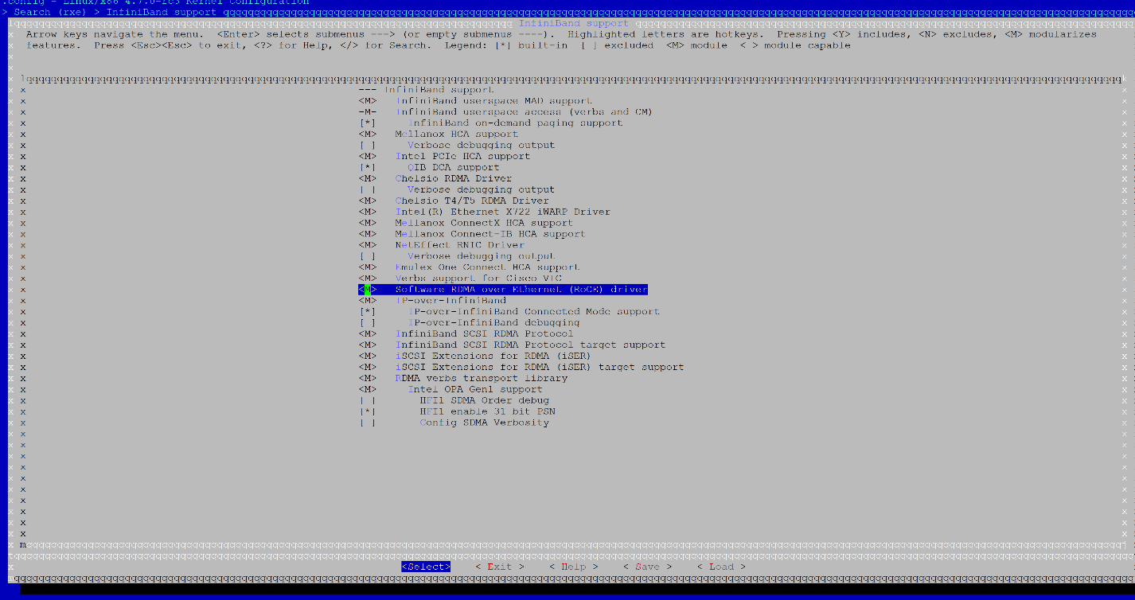Open < Help > for the selected option
The height and width of the screenshot is (600, 1135).
pos(574,567)
